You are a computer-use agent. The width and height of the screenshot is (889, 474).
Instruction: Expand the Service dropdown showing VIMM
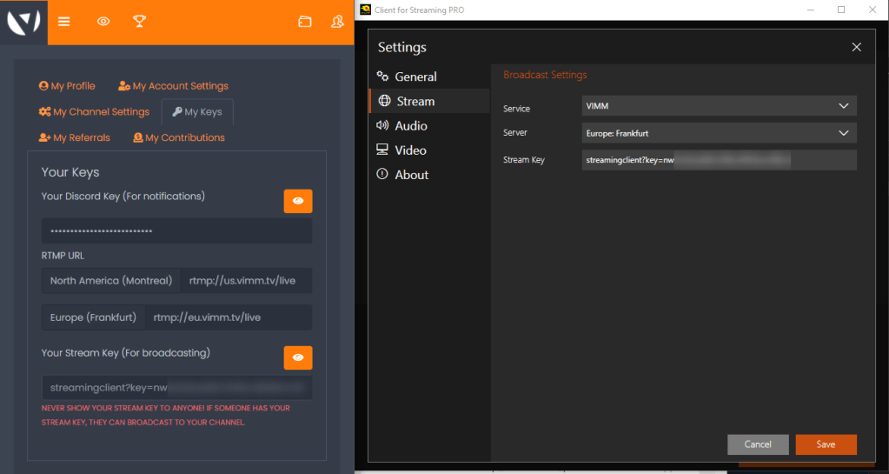click(x=719, y=106)
